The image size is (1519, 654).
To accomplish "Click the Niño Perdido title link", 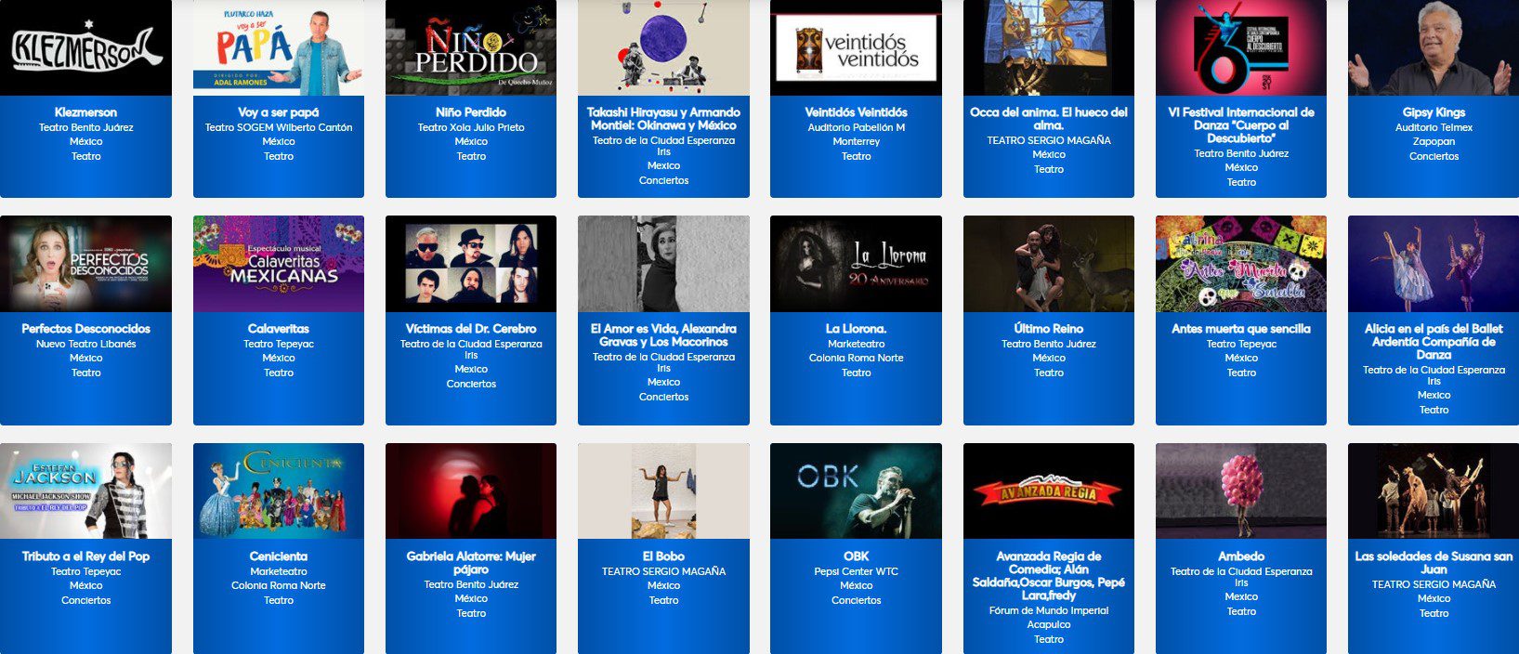I will 471,112.
